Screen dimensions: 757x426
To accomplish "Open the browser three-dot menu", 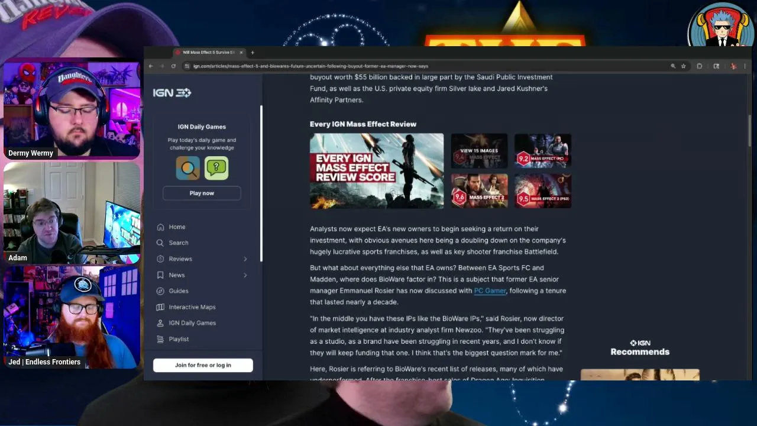I will (745, 66).
